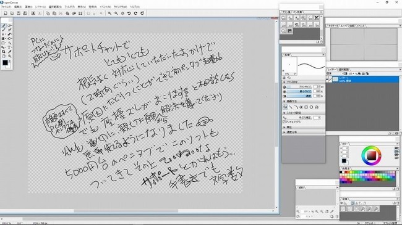Click the rotate counterclockwise arrow icon
The width and height of the screenshot is (402, 225).
(129, 13)
